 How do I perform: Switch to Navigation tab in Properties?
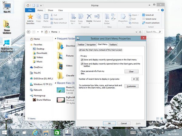pos(91,45)
